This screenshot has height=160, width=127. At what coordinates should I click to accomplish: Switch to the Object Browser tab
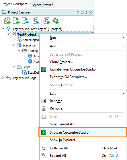pos(42,5)
